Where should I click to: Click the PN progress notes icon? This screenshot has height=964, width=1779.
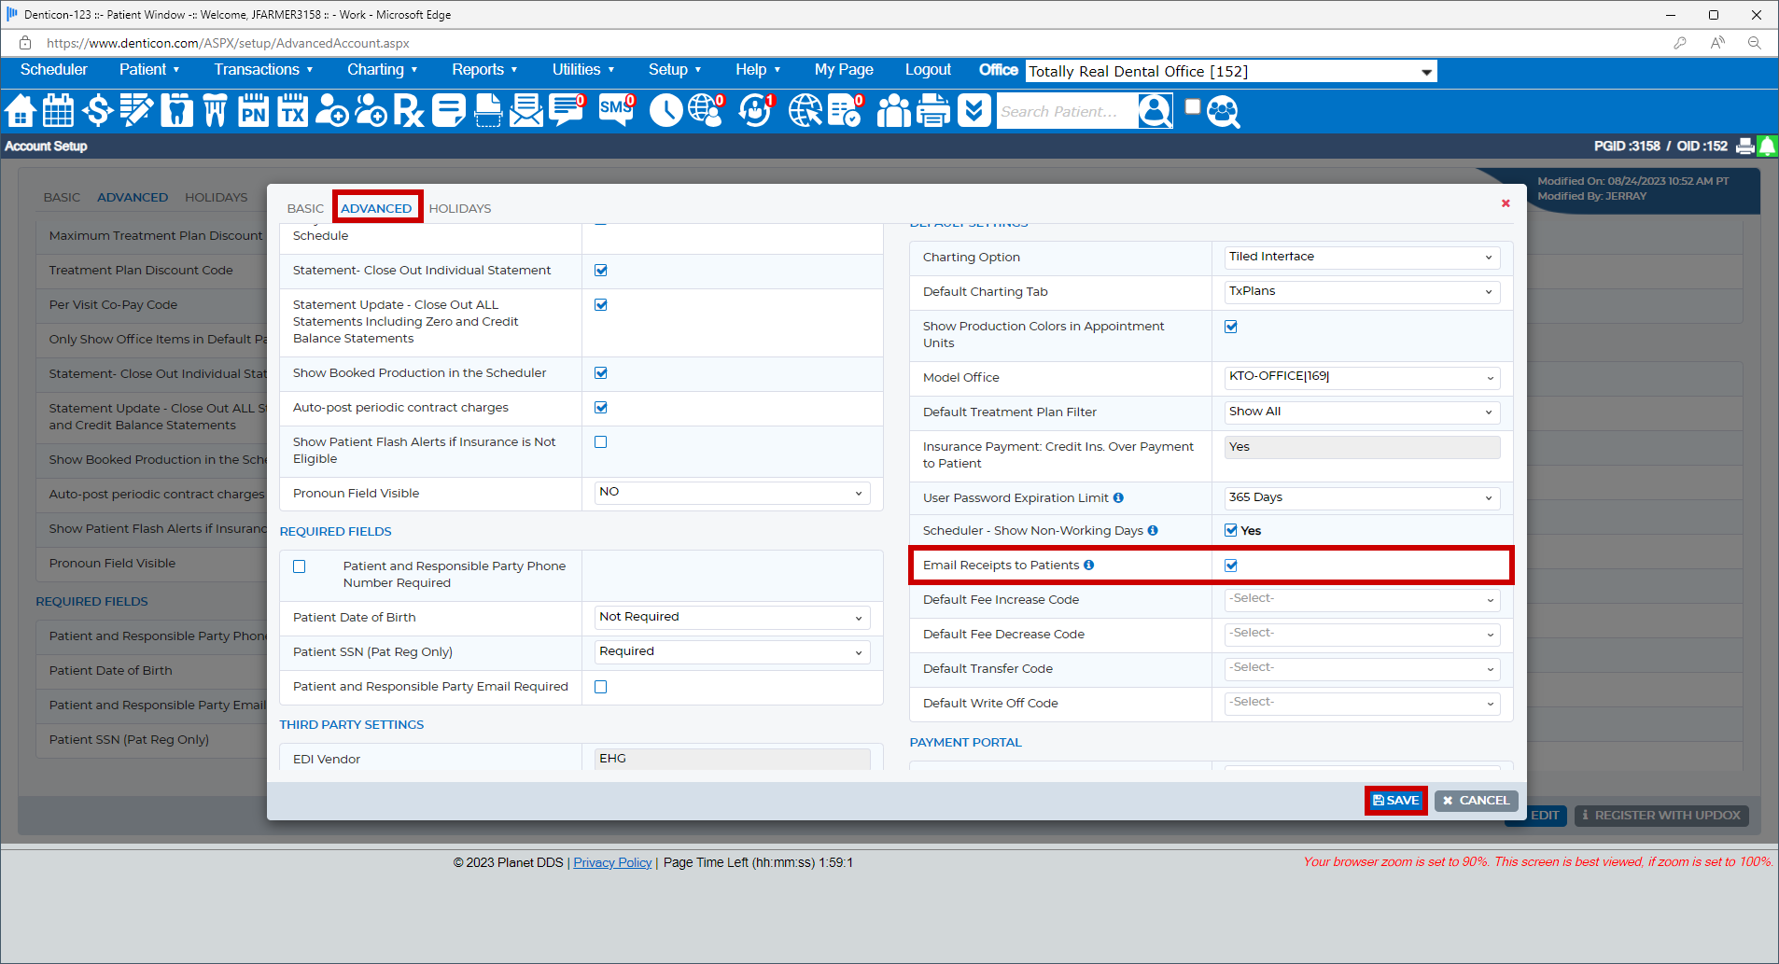coord(252,111)
